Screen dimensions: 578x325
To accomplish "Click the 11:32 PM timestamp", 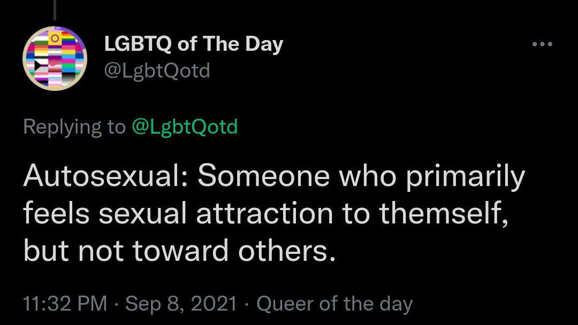I will click(x=65, y=304).
